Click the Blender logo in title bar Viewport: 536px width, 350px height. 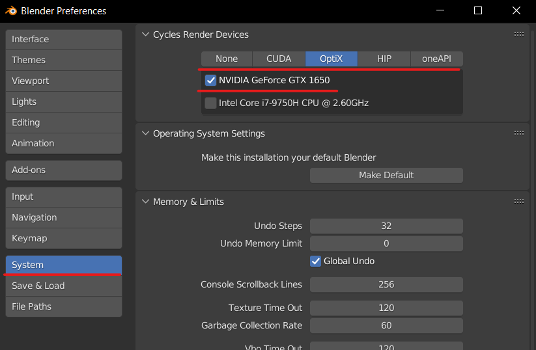tap(11, 11)
